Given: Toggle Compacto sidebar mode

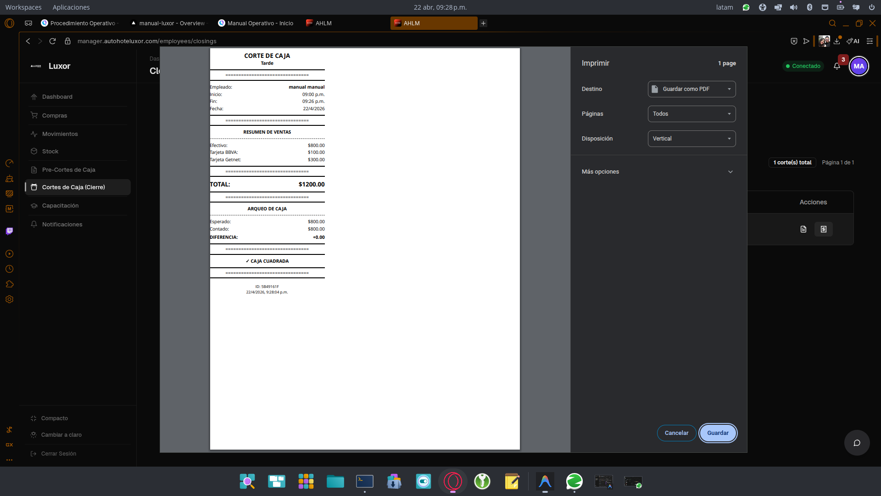Looking at the screenshot, I should pos(54,418).
